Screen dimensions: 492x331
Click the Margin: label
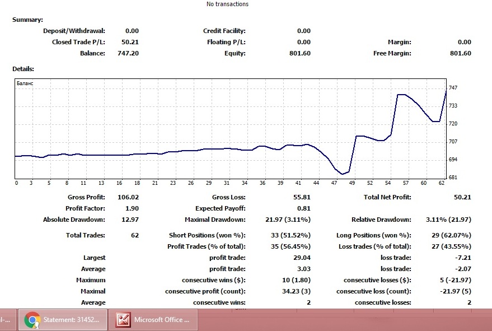[400, 42]
